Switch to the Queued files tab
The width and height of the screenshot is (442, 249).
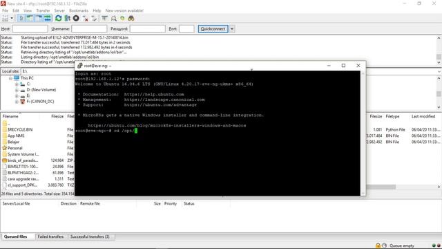click(15, 237)
